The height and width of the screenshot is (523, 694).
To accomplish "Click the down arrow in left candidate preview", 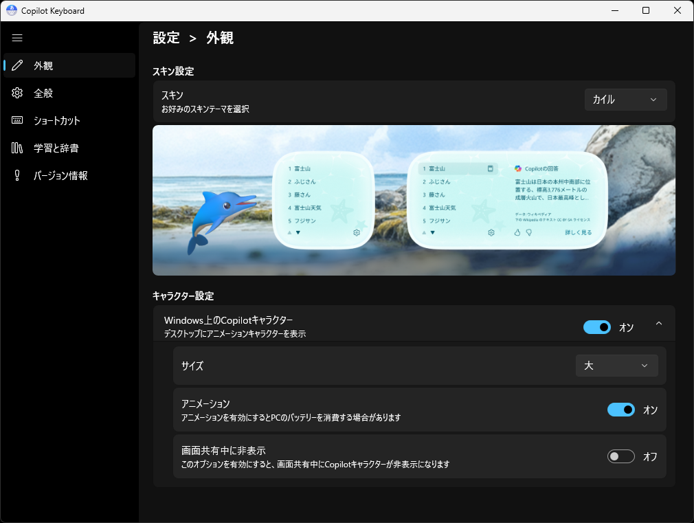I will click(298, 232).
